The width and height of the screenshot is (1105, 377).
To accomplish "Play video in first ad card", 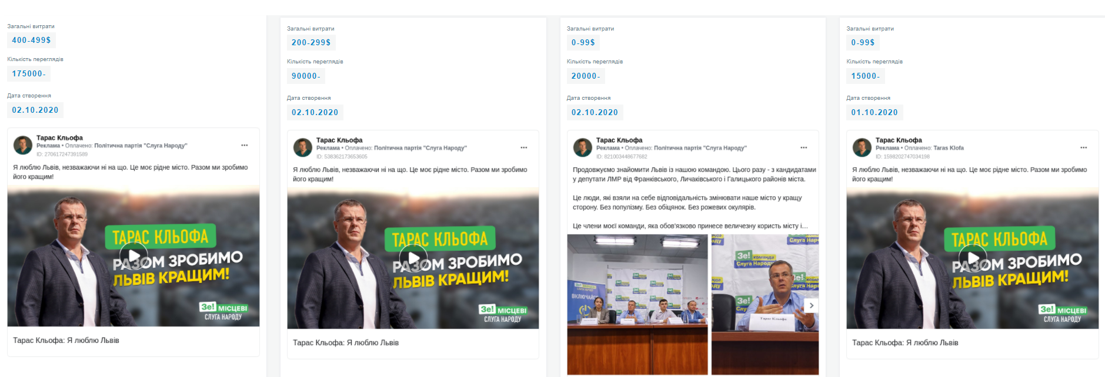I will pos(133,256).
